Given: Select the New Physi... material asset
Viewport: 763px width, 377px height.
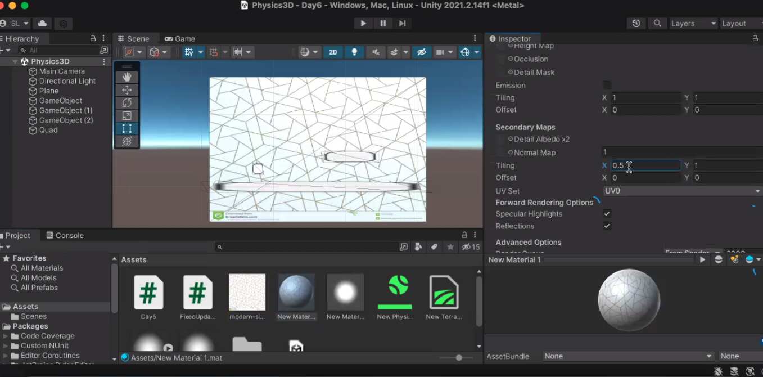Looking at the screenshot, I should pos(395,298).
